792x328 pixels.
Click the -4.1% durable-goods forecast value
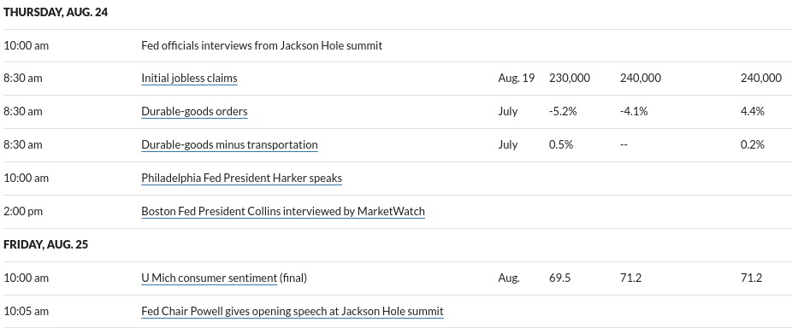click(634, 111)
